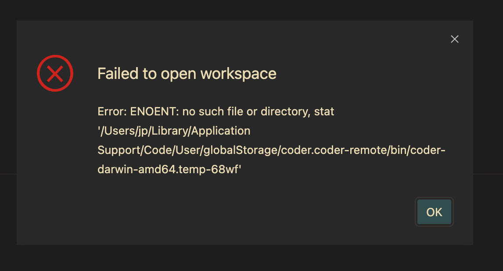Screen dimensions: 503x271
Task: Click the 'Error:' label starting the message
Action: point(112,111)
